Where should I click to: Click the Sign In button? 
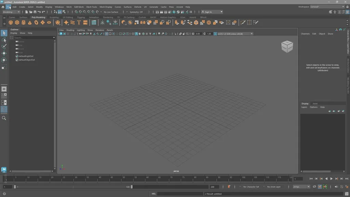pos(209,11)
